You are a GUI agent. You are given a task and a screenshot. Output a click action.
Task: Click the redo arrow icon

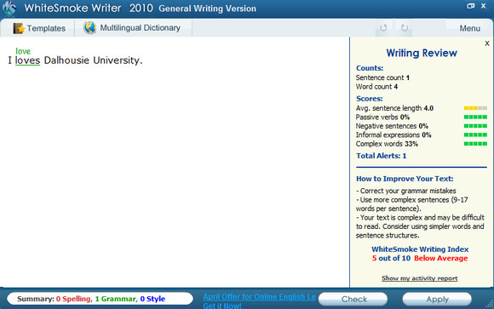point(405,28)
